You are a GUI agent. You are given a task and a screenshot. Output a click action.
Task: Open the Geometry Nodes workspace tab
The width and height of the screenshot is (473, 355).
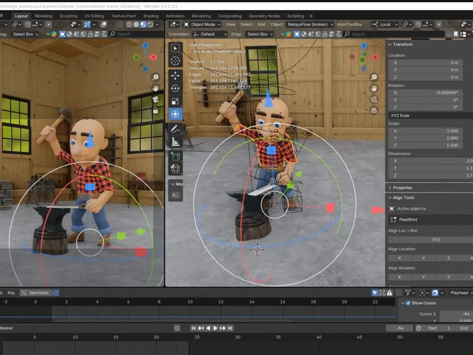[x=264, y=16]
